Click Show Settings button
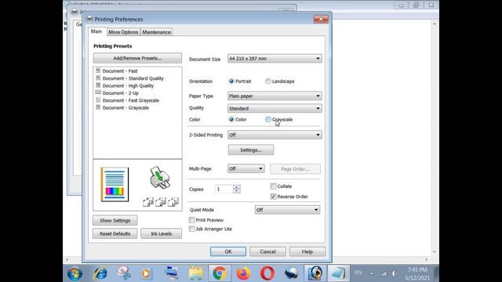 (x=115, y=221)
